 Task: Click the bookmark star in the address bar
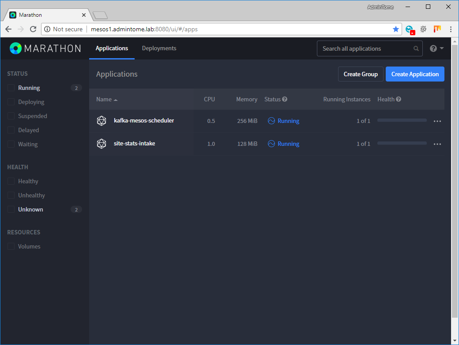tap(396, 29)
